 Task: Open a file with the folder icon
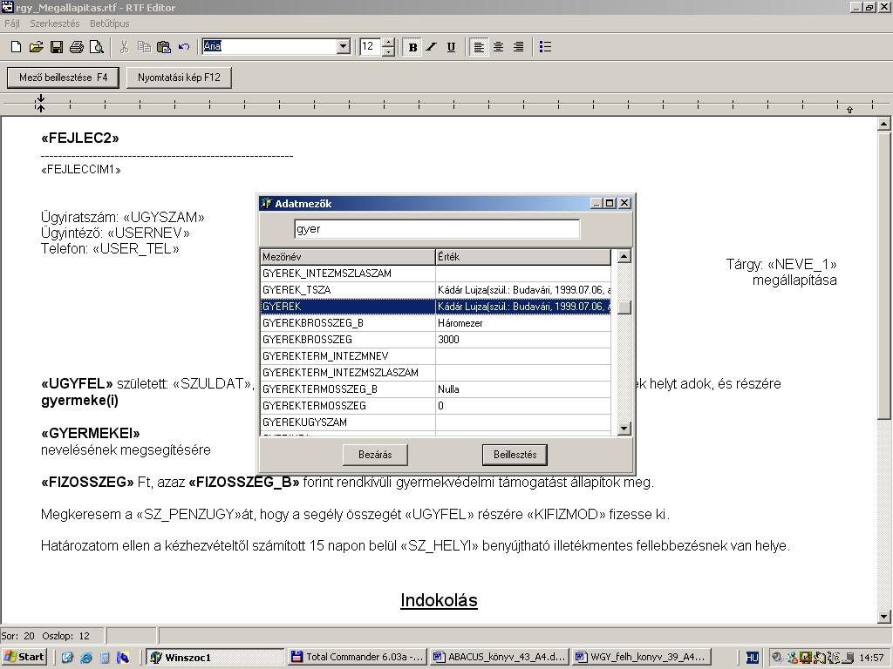[x=36, y=47]
